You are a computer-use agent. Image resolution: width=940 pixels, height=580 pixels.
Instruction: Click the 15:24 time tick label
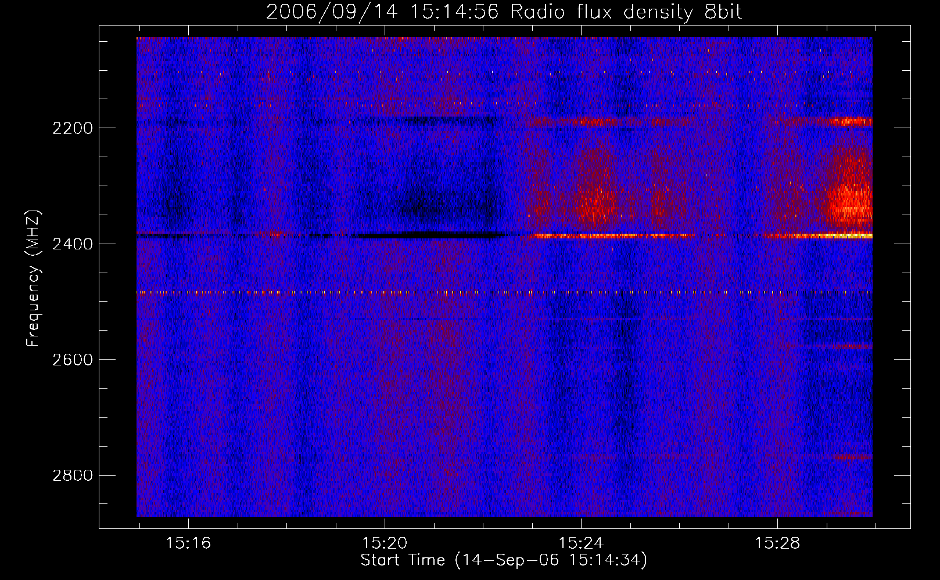581,543
